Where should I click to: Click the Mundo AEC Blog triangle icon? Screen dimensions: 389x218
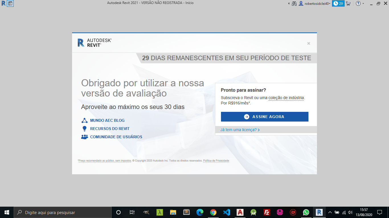tap(84, 120)
